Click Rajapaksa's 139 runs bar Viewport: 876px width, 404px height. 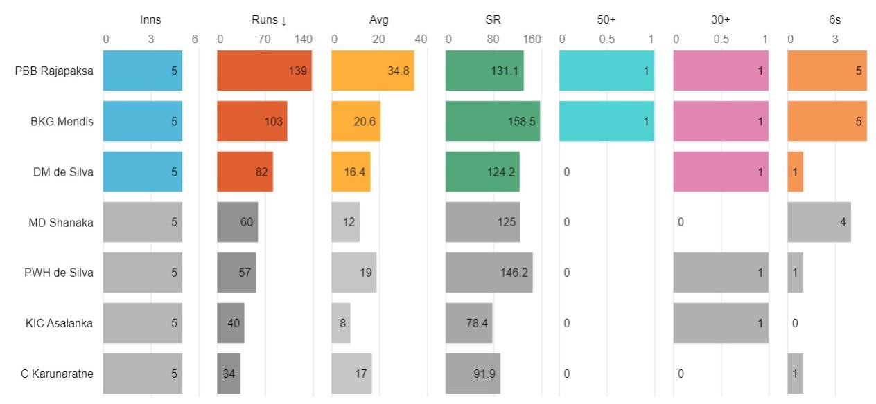click(x=264, y=71)
